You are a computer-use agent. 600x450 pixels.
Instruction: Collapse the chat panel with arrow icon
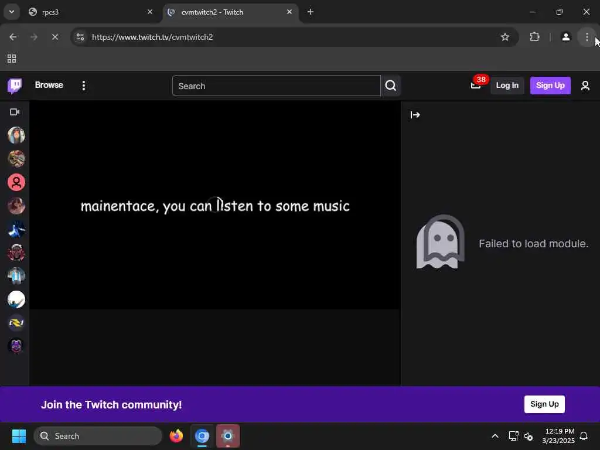(415, 115)
